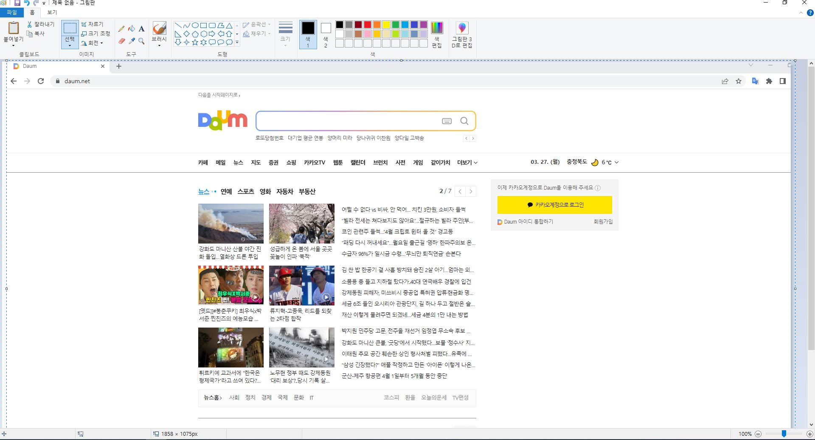Click the 카카오TV link on canvas
Image resolution: width=815 pixels, height=440 pixels.
pos(315,163)
